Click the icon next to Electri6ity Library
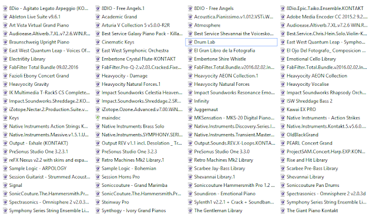 (x=5, y=59)
